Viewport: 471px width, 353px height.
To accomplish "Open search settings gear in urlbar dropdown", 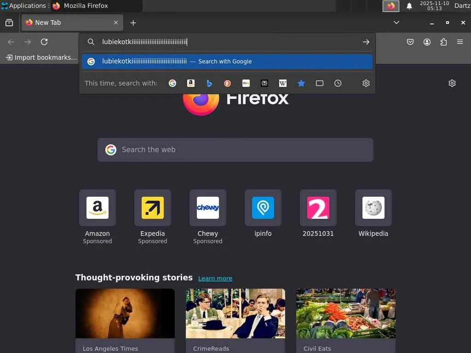I will coord(366,83).
